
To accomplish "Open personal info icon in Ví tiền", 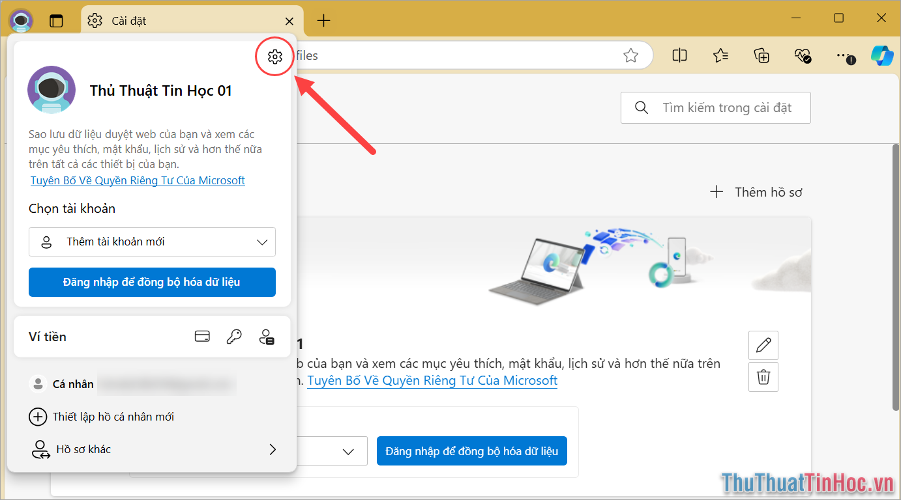I will (266, 337).
